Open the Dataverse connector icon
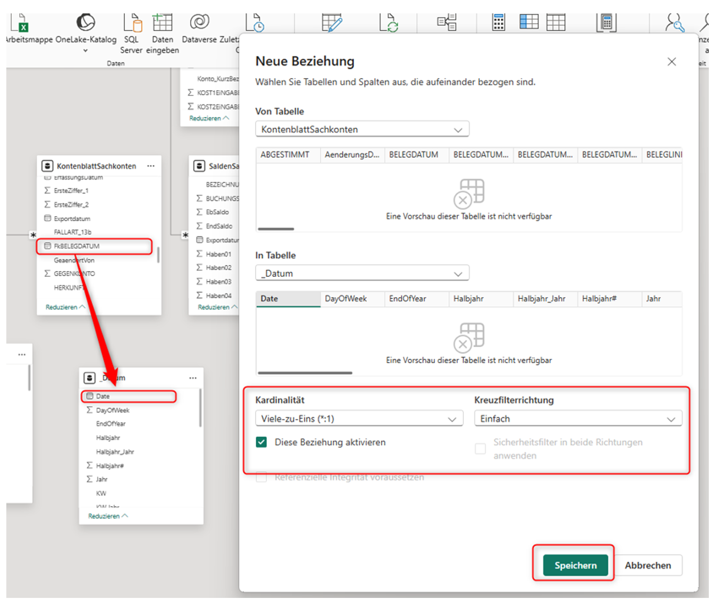The image size is (717, 602). [200, 22]
